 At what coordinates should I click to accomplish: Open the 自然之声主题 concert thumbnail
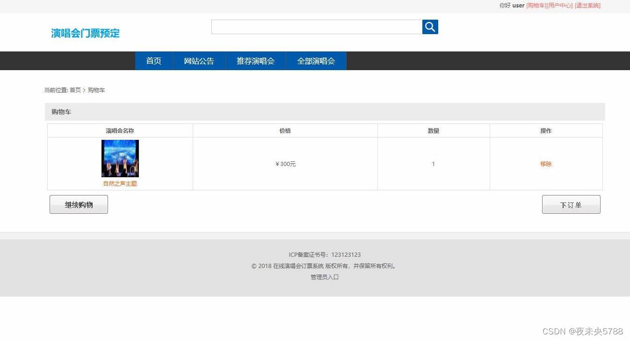pyautogui.click(x=120, y=159)
